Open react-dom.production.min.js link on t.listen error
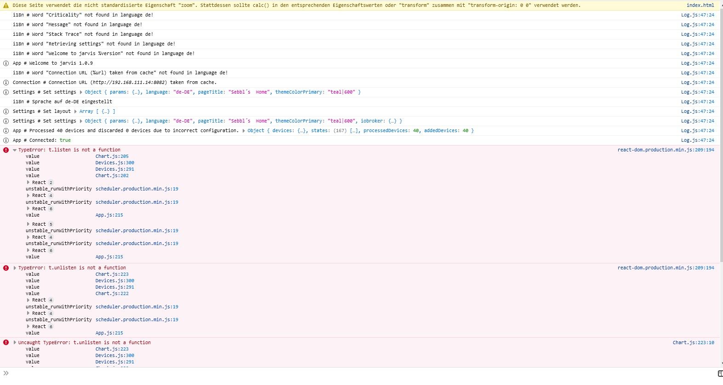Screen dimensions: 723x385 click(x=666, y=150)
